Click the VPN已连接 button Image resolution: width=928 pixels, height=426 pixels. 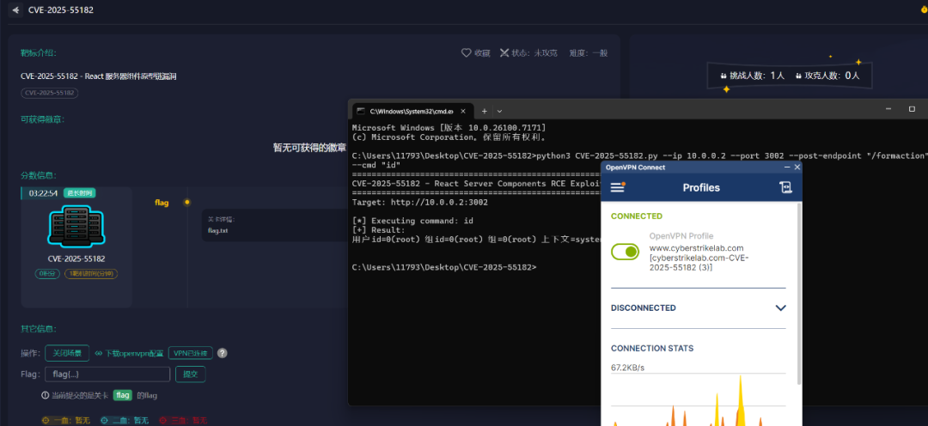click(191, 353)
